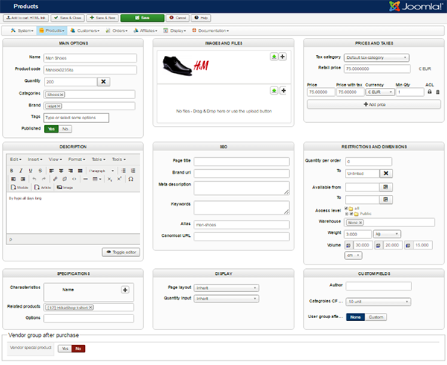The width and height of the screenshot is (447, 365).
Task: Click the Bold icon in description editor
Action: click(x=12, y=171)
